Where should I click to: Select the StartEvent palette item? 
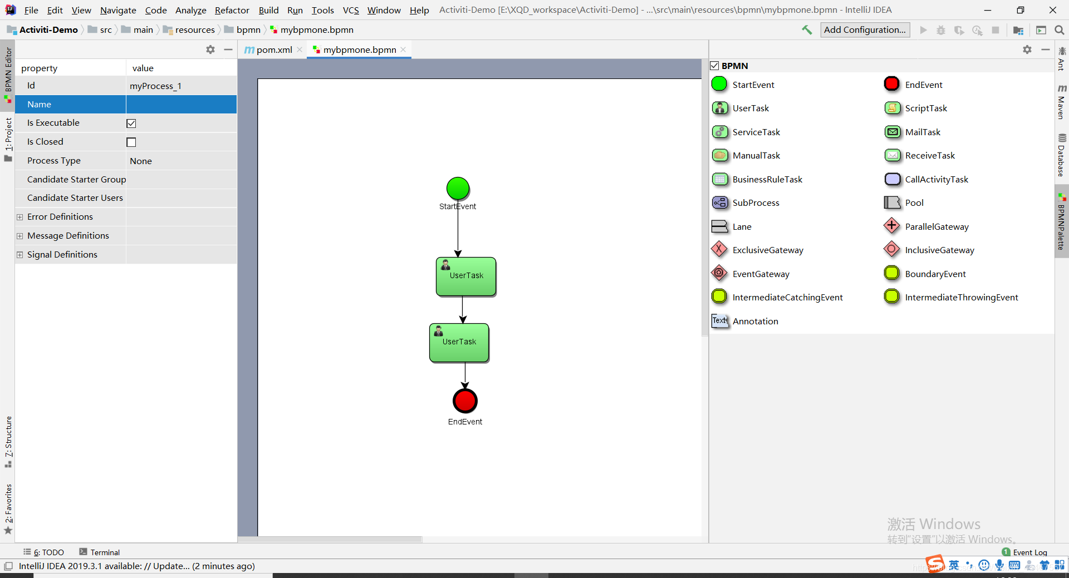pyautogui.click(x=743, y=85)
